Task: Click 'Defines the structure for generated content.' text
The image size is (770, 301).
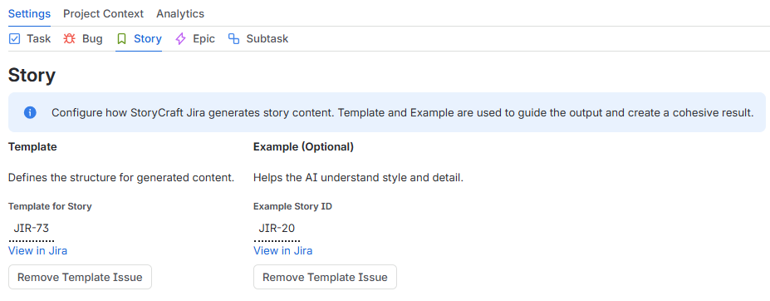Action: coord(121,178)
